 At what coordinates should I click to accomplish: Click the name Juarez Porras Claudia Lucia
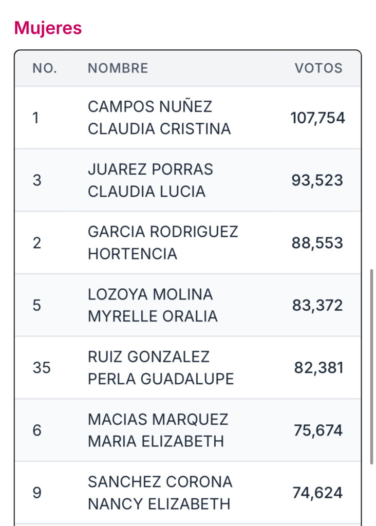[x=151, y=180]
